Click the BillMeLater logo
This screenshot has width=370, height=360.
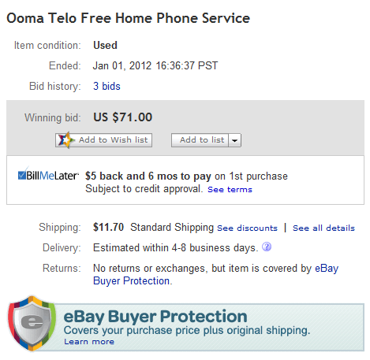coord(48,174)
